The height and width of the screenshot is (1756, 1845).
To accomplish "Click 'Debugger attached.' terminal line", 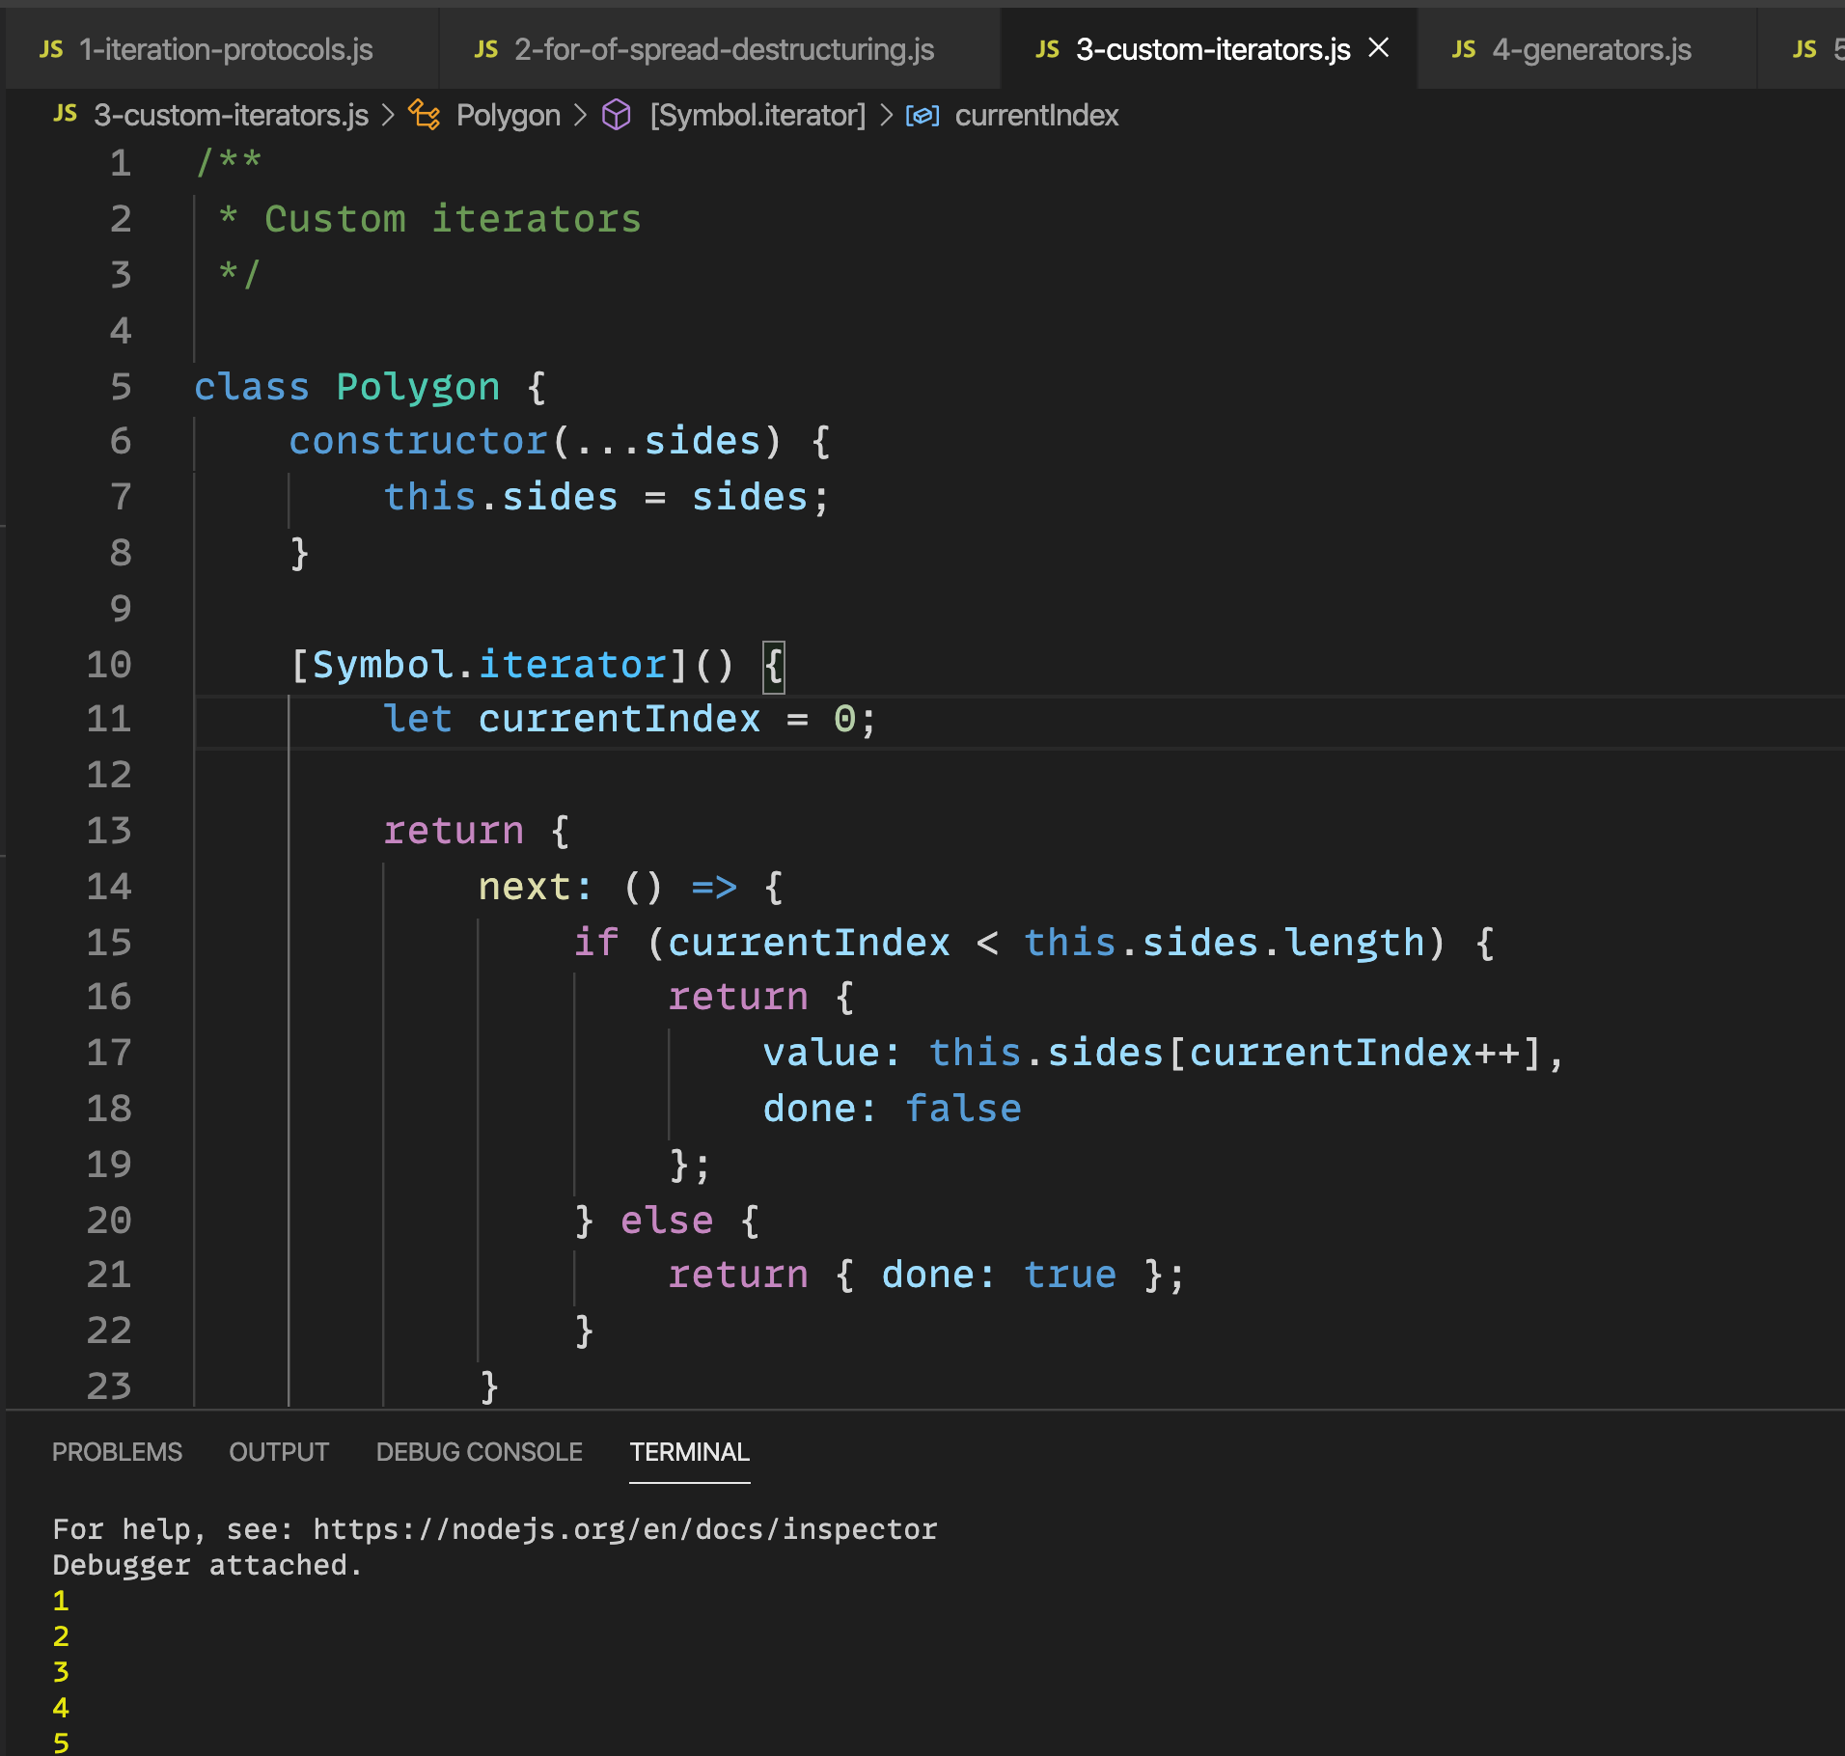I will point(207,1565).
